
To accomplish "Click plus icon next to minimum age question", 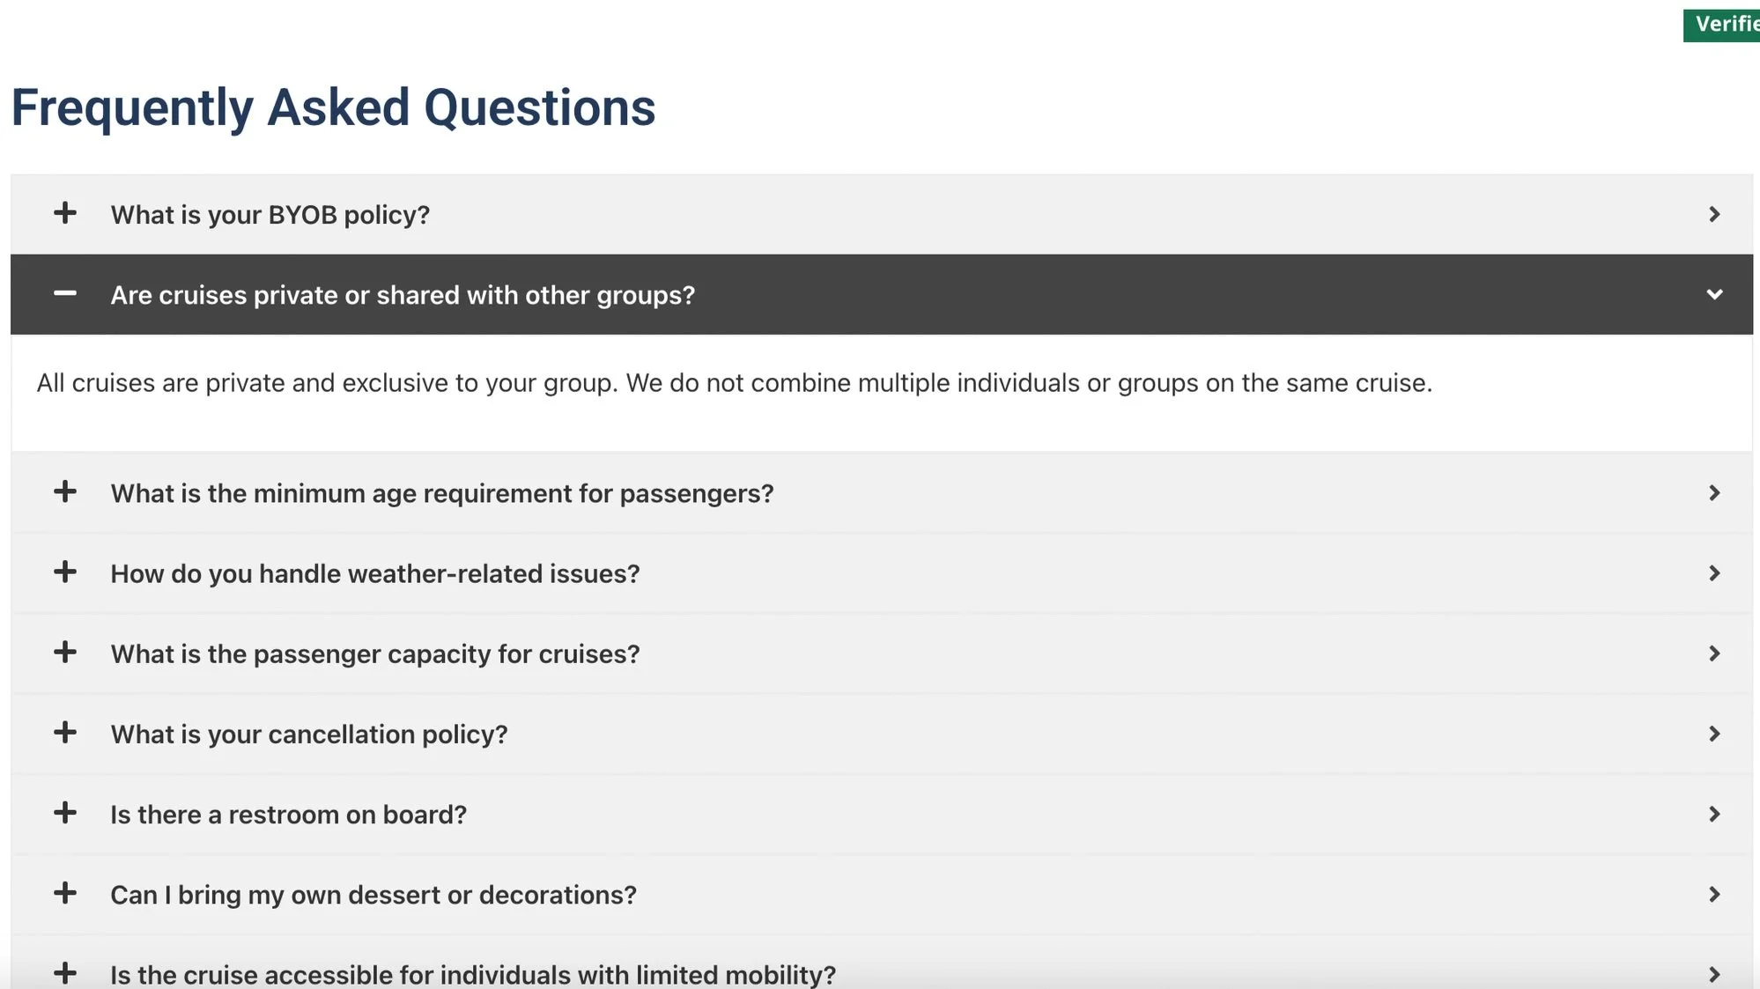I will (x=64, y=491).
